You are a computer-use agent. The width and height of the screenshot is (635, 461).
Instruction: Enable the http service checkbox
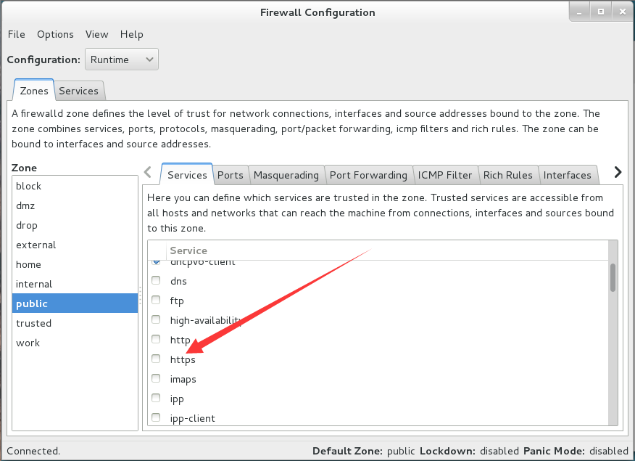point(156,339)
